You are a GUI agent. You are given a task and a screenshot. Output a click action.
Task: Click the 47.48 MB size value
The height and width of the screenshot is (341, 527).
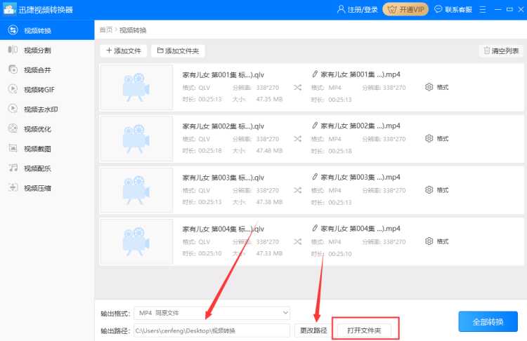pos(269,151)
